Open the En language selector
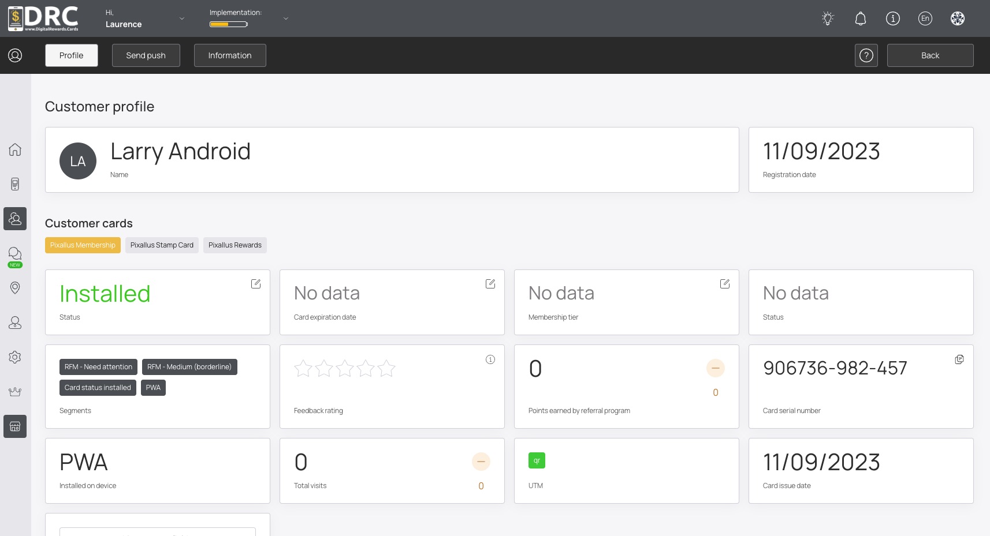The image size is (990, 536). (925, 18)
